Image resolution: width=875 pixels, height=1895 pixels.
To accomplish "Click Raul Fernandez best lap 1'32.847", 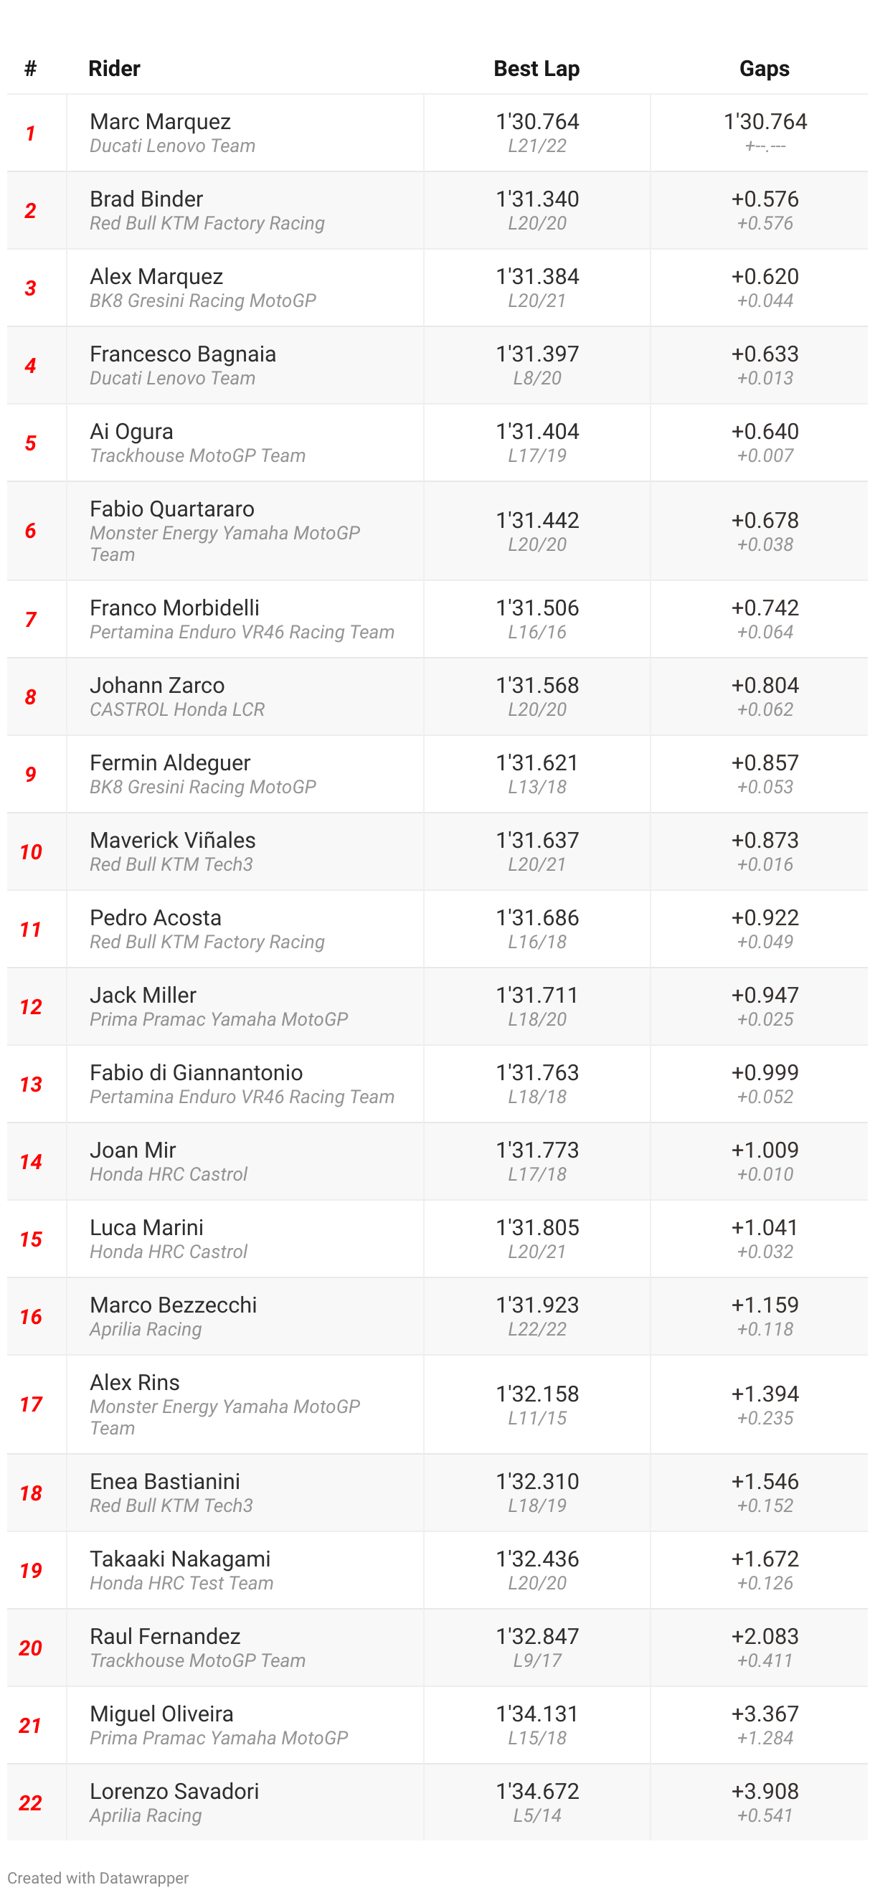I will (x=537, y=1636).
